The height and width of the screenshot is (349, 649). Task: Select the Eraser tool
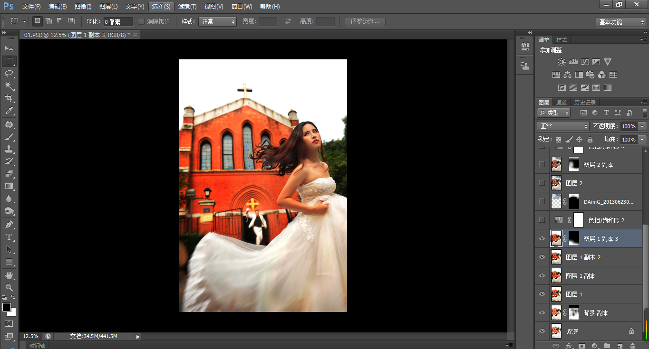coord(9,174)
